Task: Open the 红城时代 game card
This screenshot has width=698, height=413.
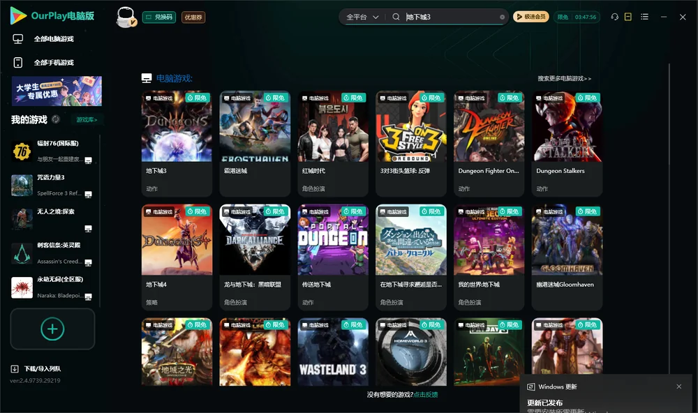Action: [x=333, y=144]
